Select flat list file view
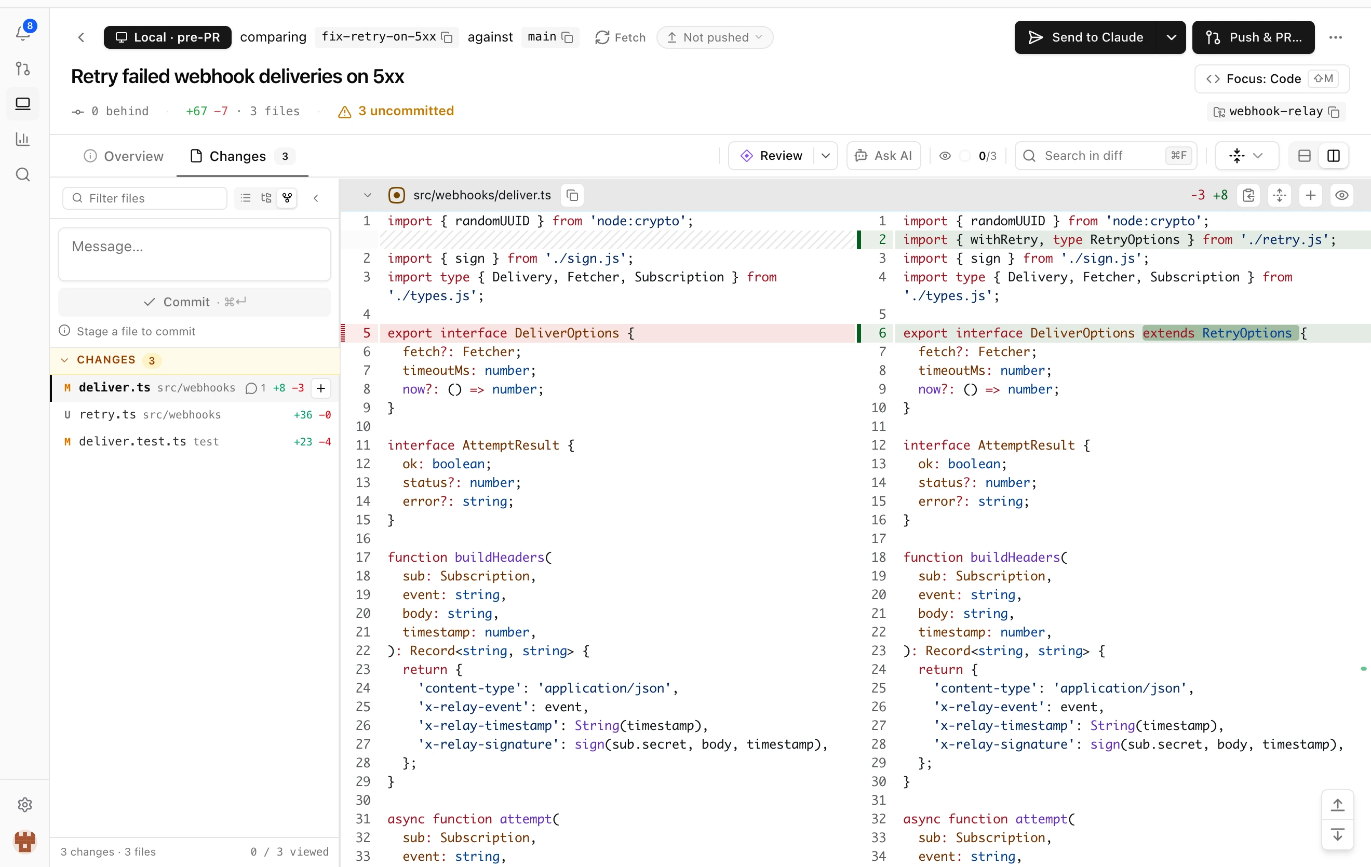The height and width of the screenshot is (867, 1371). [x=246, y=198]
